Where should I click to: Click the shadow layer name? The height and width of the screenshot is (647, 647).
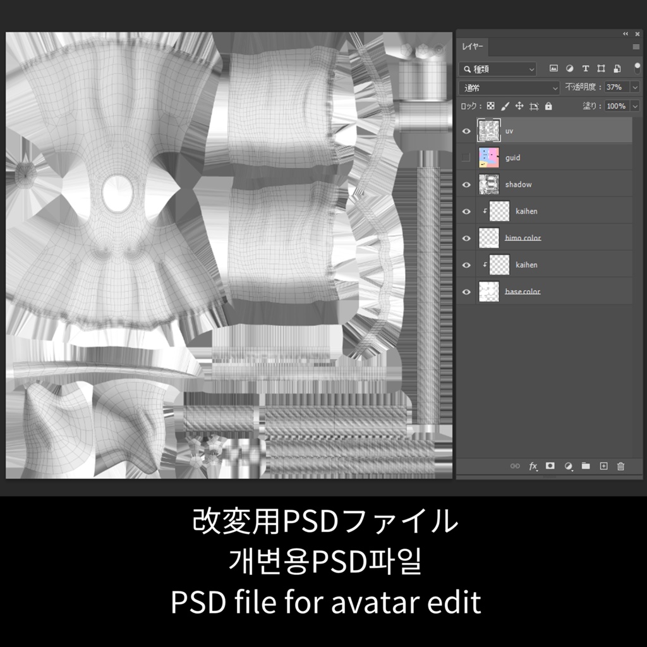pos(518,184)
